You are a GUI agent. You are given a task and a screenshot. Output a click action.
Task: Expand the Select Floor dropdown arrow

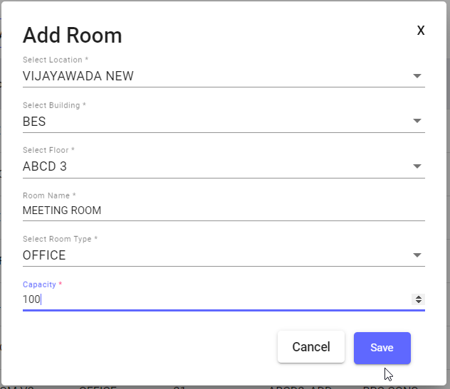pyautogui.click(x=417, y=166)
